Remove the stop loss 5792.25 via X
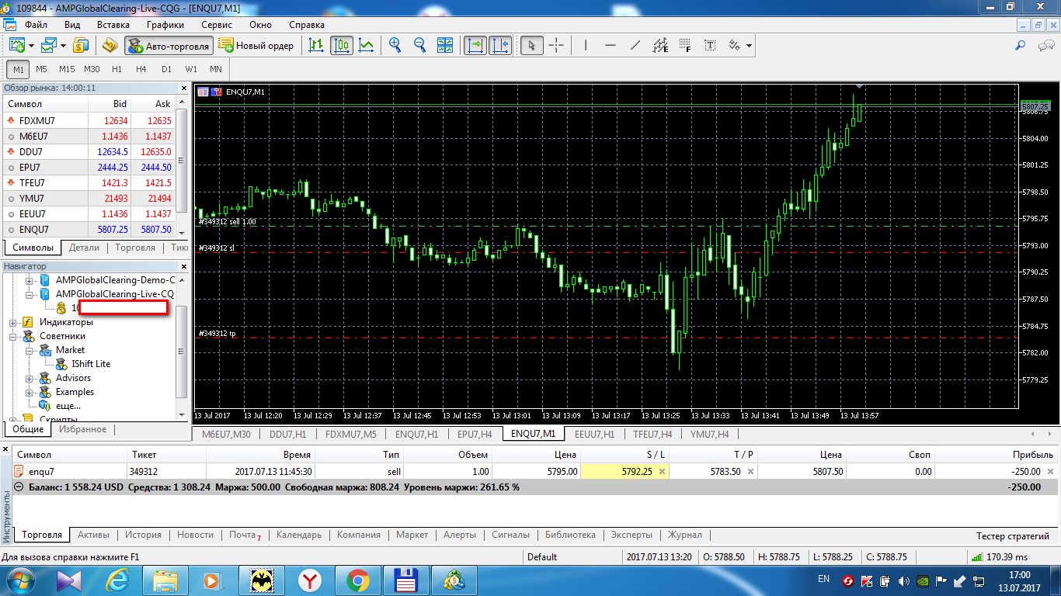This screenshot has height=596, width=1061. [x=662, y=471]
